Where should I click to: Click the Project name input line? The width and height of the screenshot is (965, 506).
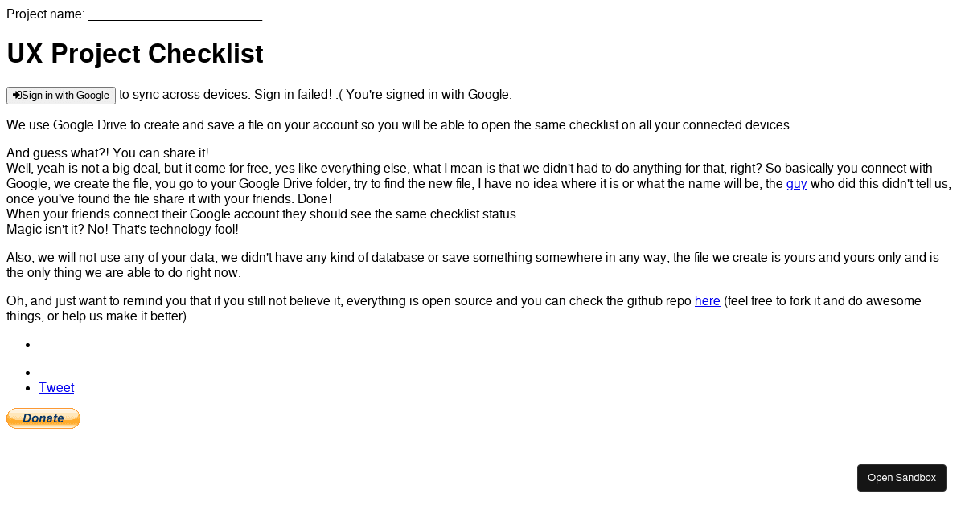click(x=175, y=14)
